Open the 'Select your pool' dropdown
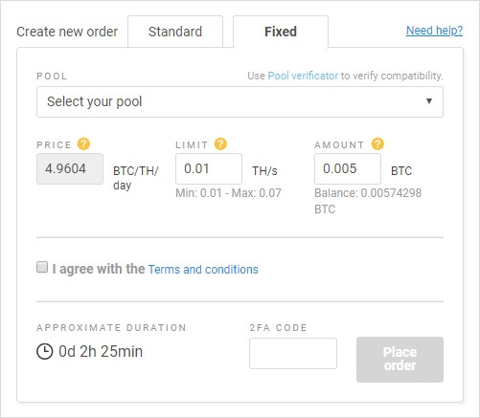 (x=240, y=101)
